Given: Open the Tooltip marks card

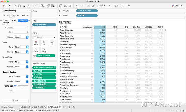Looking at the screenshot, I should 44,50.
